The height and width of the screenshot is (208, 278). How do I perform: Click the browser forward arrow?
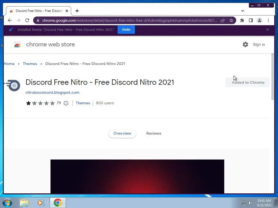click(x=18, y=20)
